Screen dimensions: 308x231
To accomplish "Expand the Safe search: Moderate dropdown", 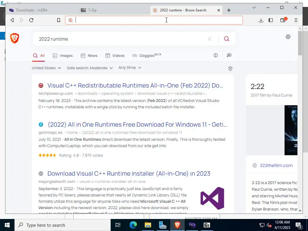I will (90, 68).
